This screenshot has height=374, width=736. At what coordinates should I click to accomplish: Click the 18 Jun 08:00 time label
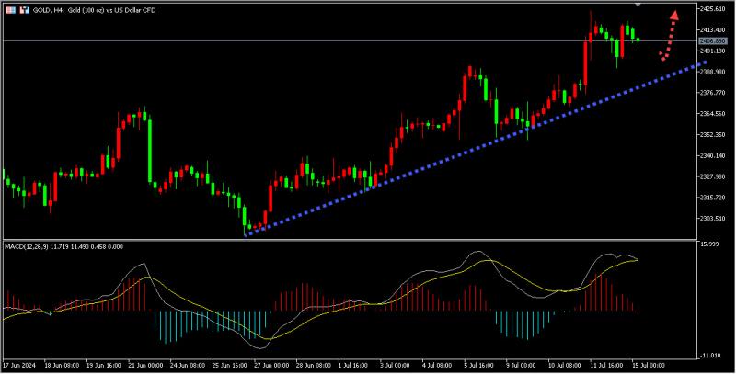pos(63,365)
